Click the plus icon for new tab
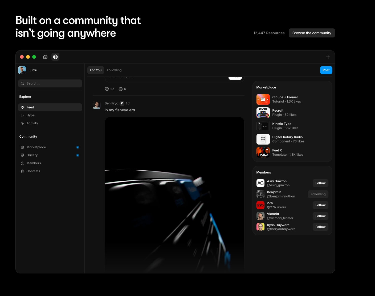Image resolution: width=375 pixels, height=296 pixels. [x=328, y=57]
